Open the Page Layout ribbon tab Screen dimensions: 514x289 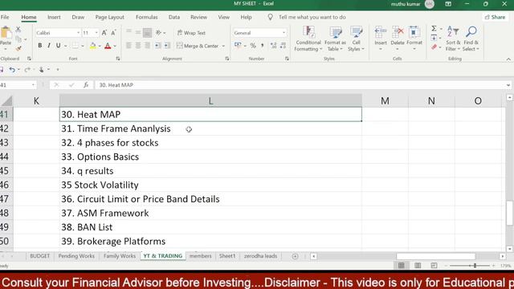(109, 17)
